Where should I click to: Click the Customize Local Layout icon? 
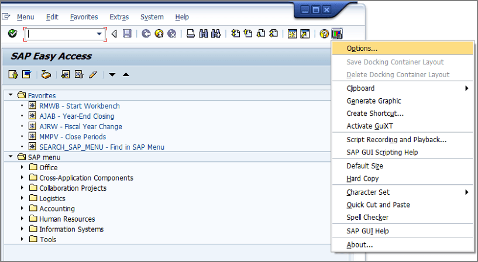[337, 33]
